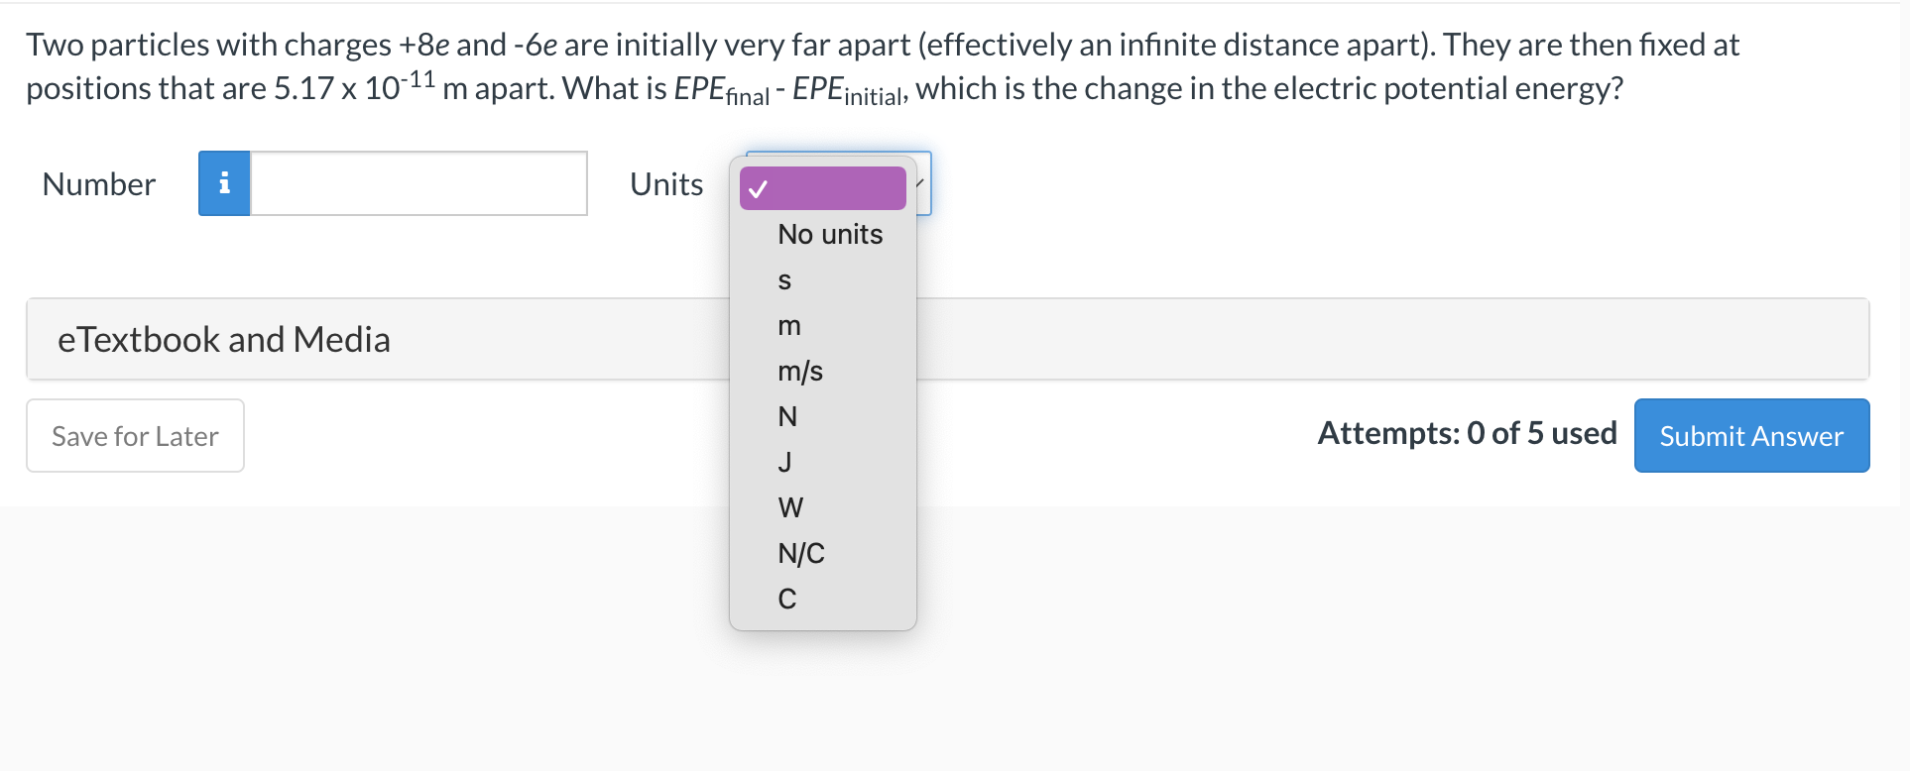Click the Units dropdown chevron arrow

[917, 183]
